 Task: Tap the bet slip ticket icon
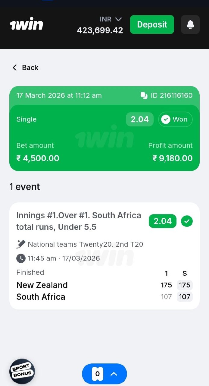point(97,374)
